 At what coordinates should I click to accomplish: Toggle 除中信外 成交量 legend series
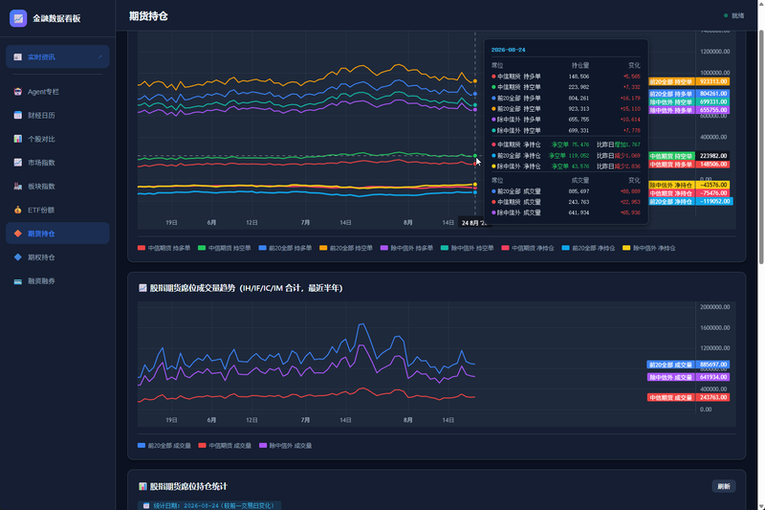pyautogui.click(x=285, y=446)
